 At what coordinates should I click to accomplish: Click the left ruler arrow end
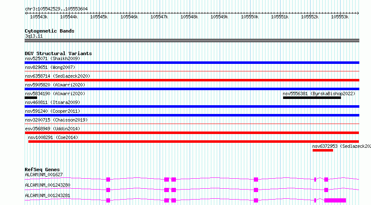coord(26,13)
